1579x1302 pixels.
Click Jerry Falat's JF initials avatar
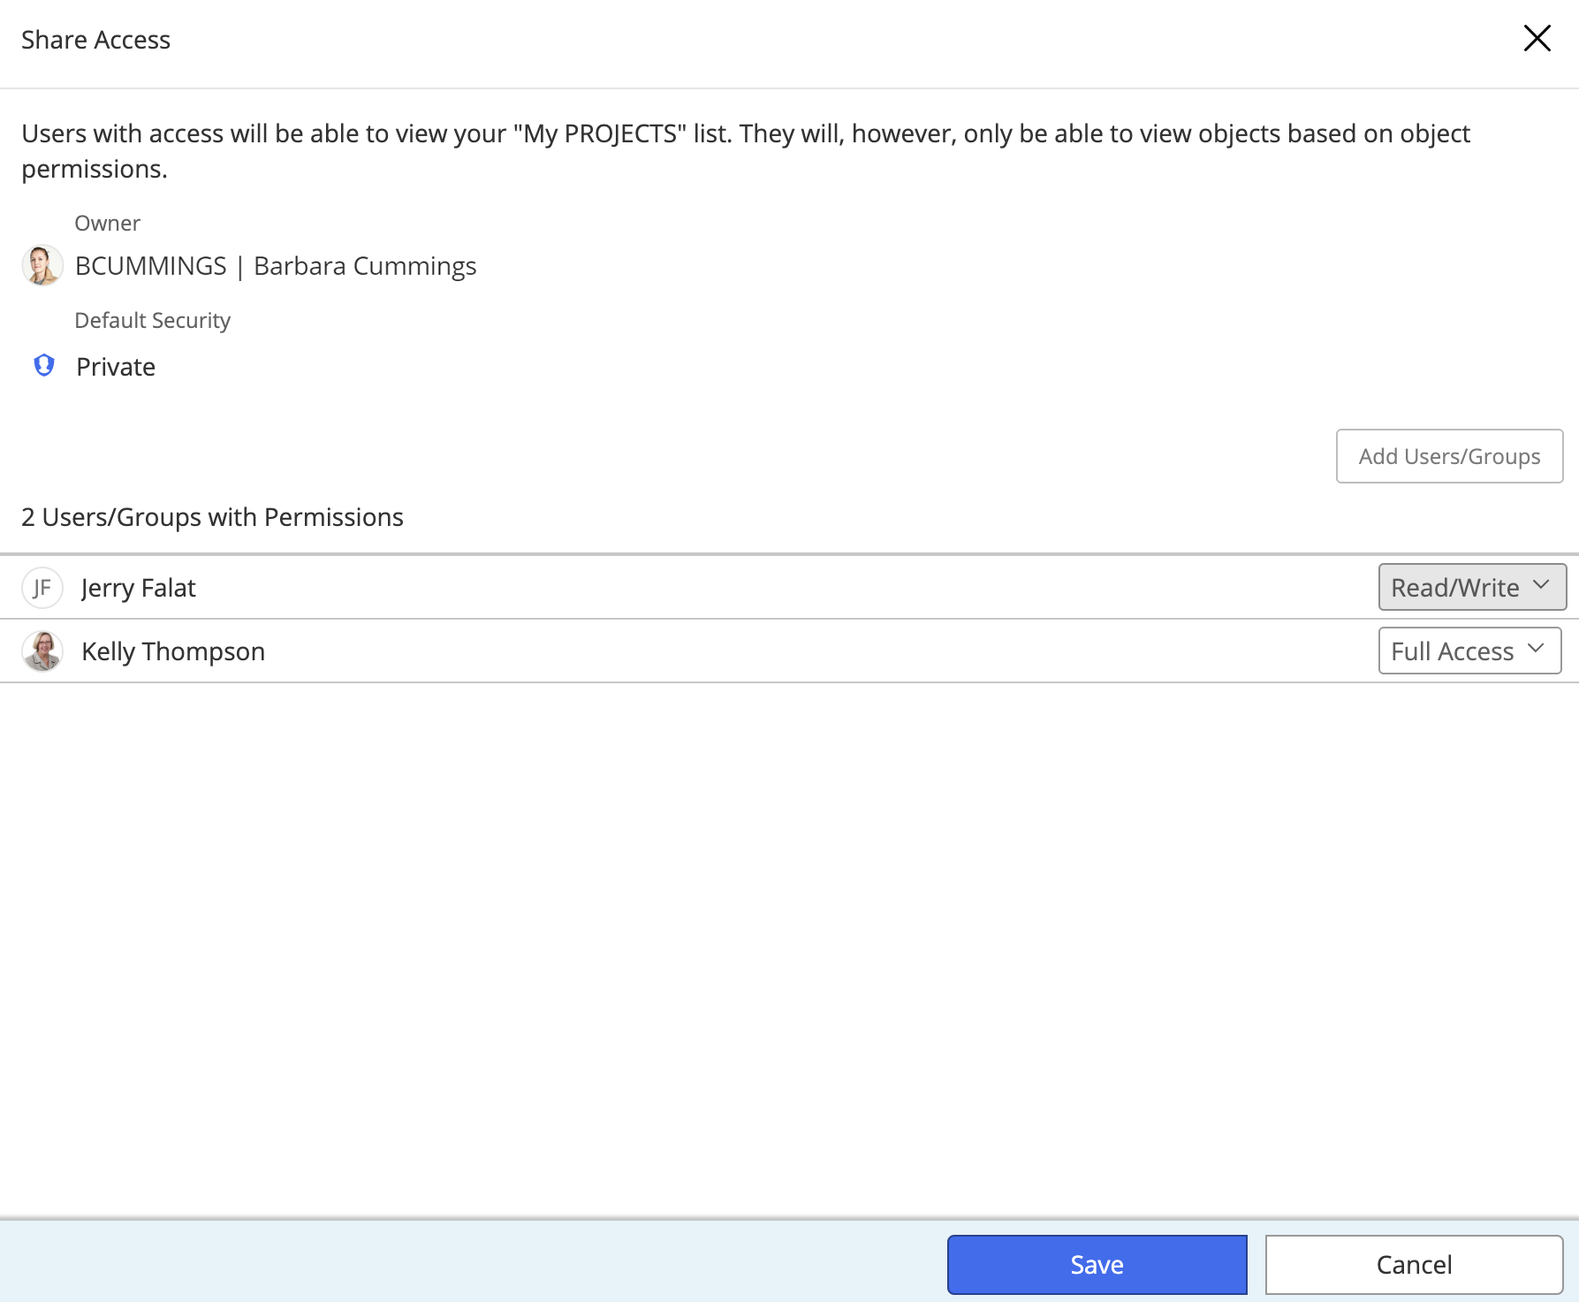[x=42, y=588]
